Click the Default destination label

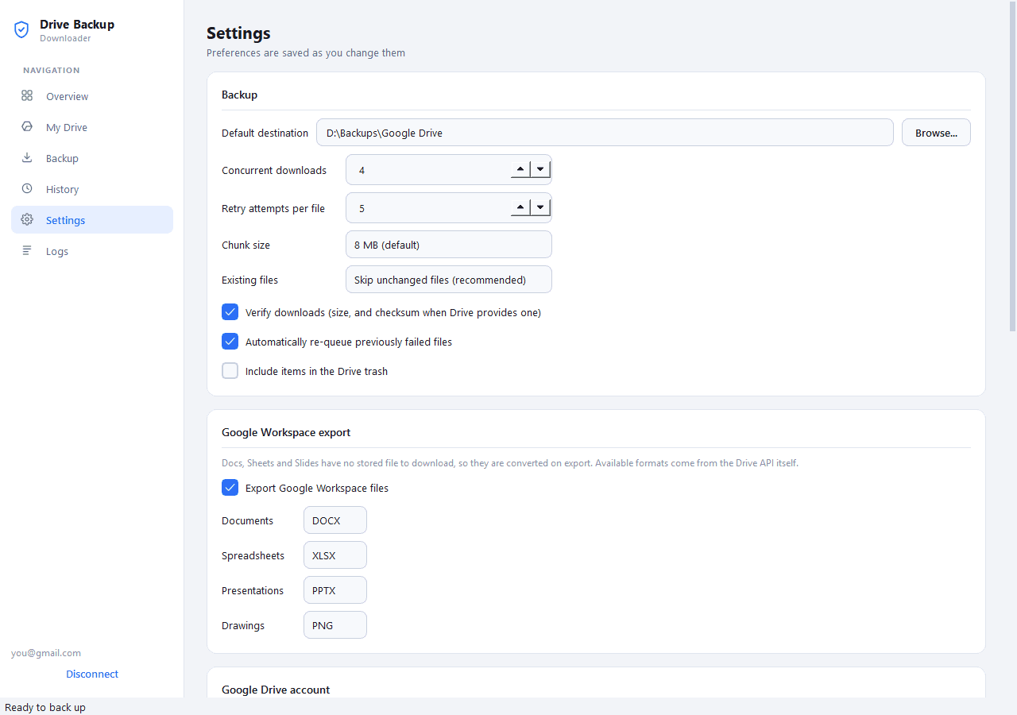(265, 133)
